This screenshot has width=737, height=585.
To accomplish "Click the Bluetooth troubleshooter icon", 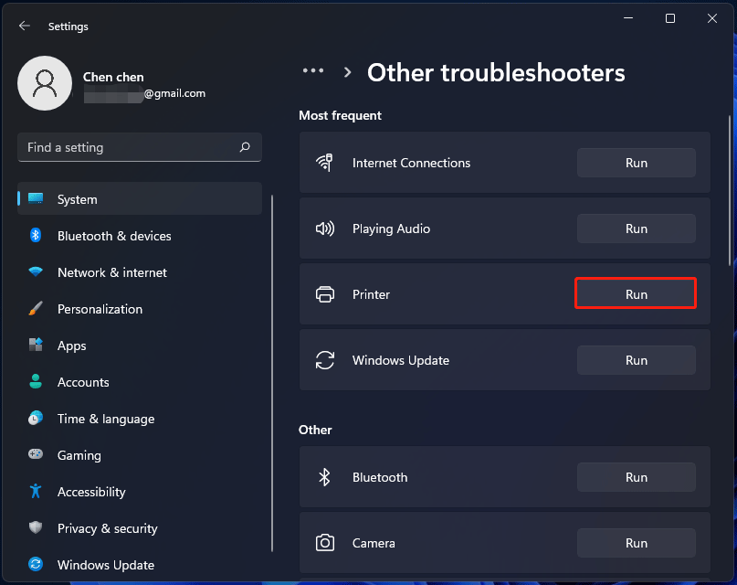I will click(x=324, y=477).
